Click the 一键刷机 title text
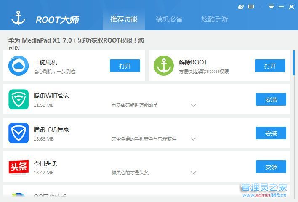This screenshot has height=202, width=298. click(45, 62)
